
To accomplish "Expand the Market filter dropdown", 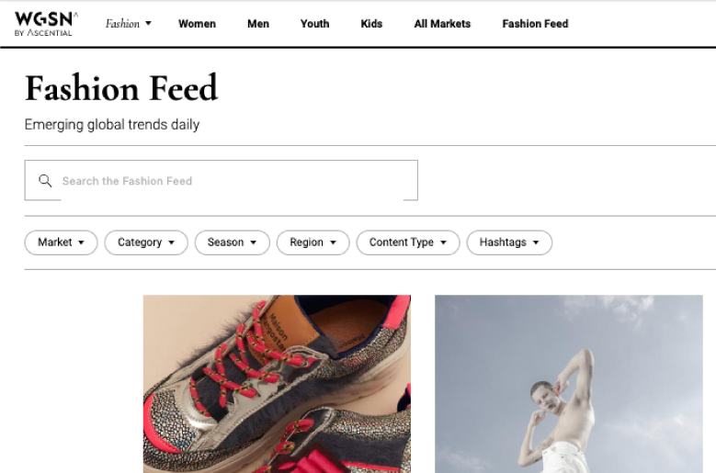I will pyautogui.click(x=61, y=242).
